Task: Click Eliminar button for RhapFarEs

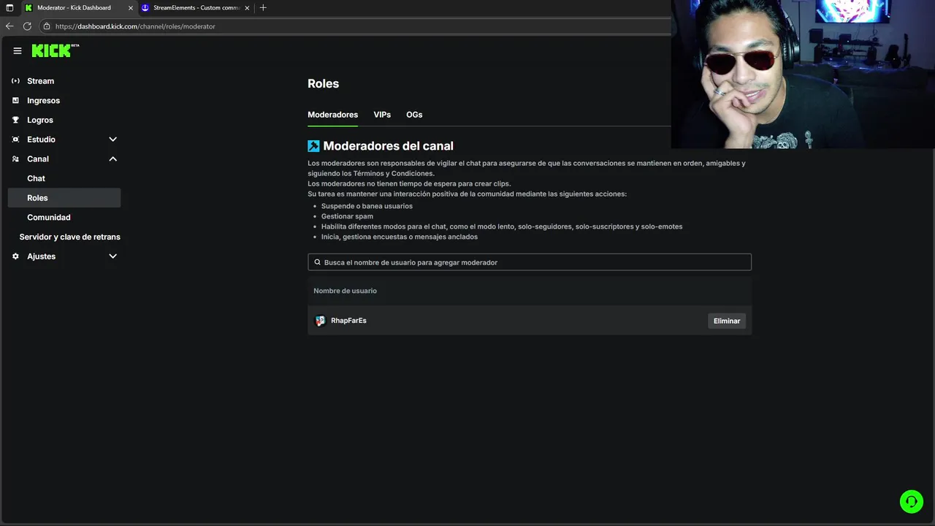Action: click(727, 321)
